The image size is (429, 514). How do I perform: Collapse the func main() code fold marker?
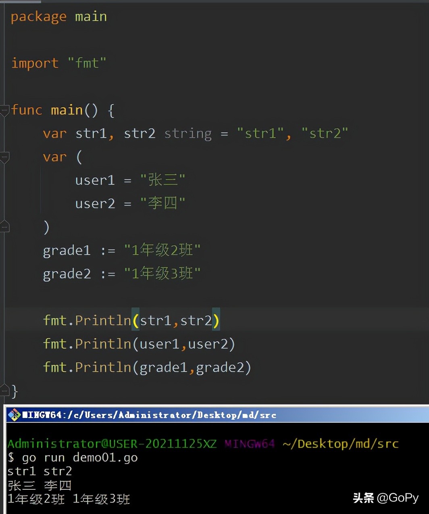pos(4,110)
